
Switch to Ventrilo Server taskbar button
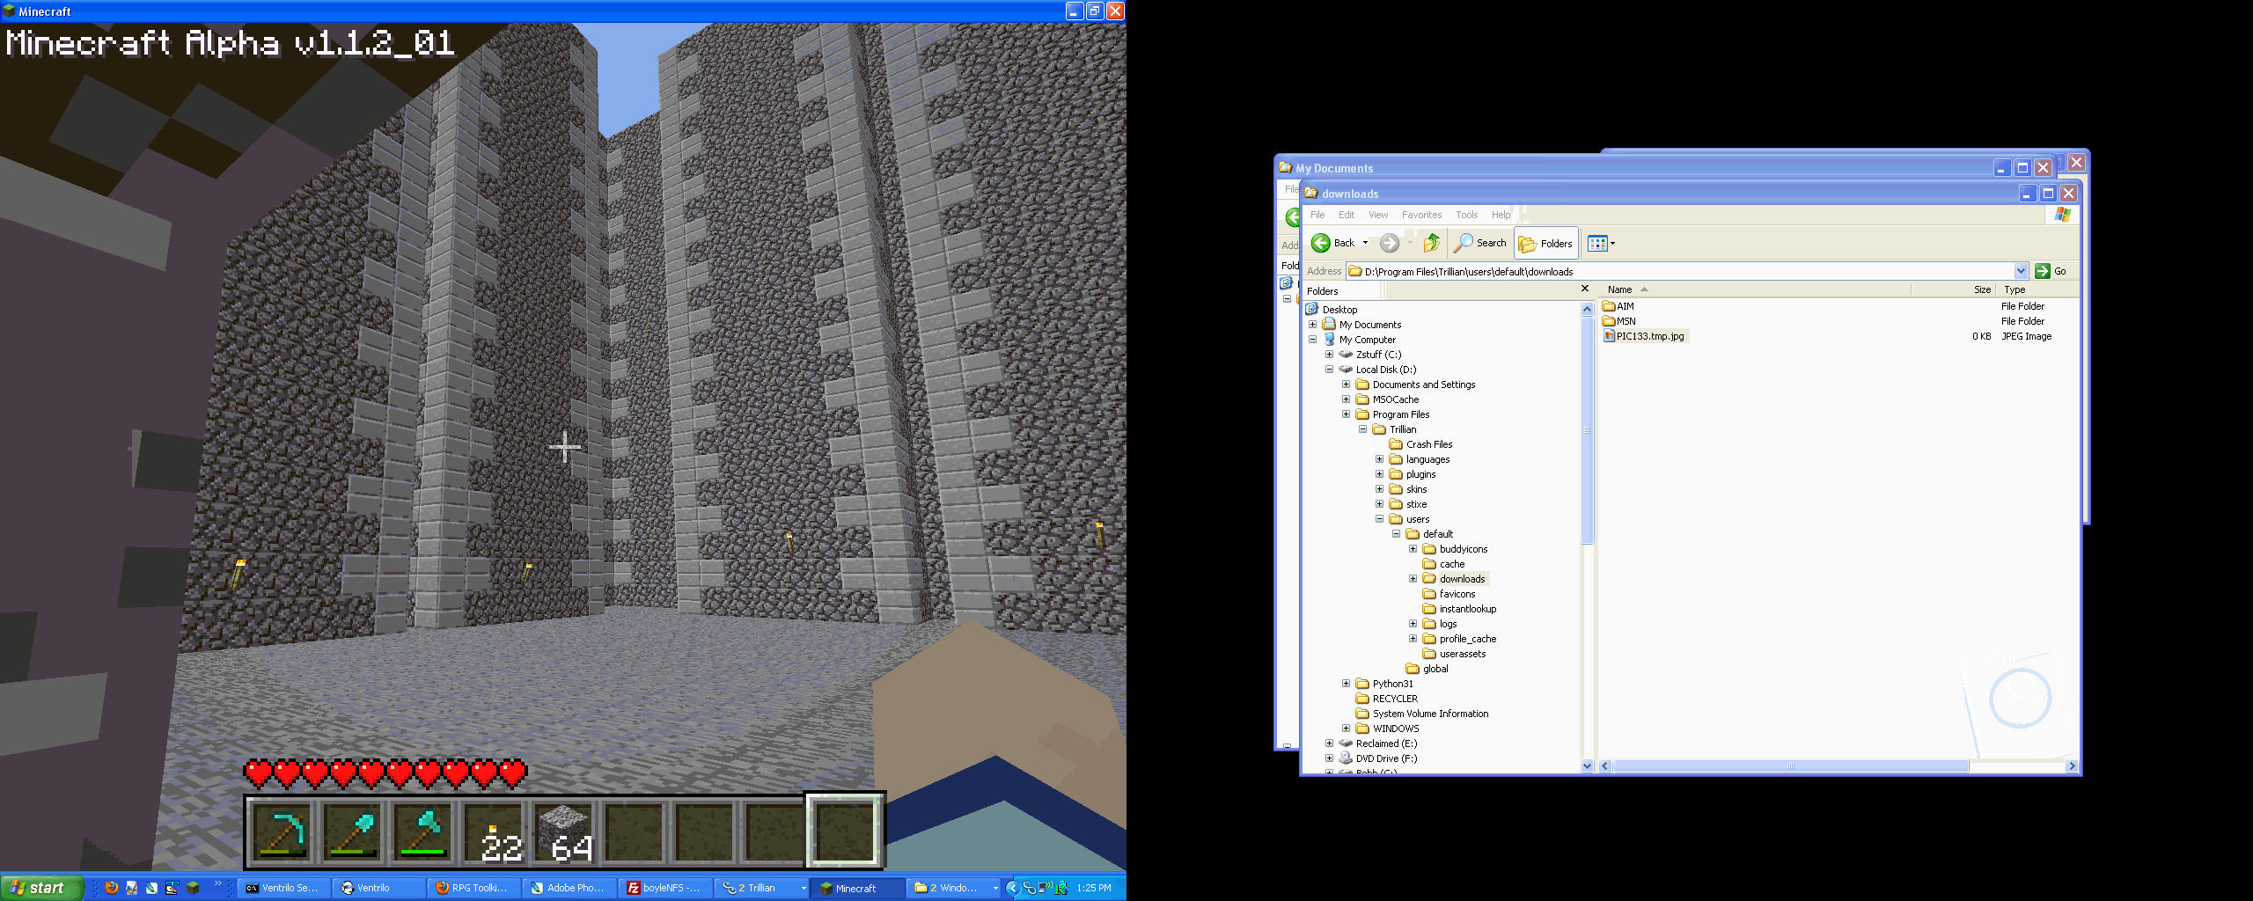[x=283, y=888]
